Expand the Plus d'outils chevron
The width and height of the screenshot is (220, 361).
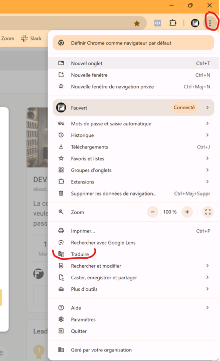[207, 289]
